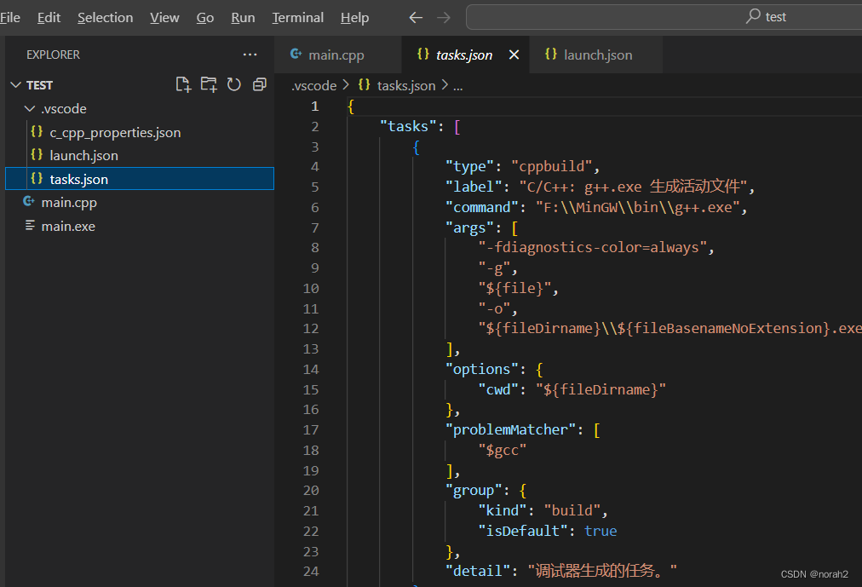The width and height of the screenshot is (862, 587).
Task: Open the Go menu
Action: pos(205,18)
